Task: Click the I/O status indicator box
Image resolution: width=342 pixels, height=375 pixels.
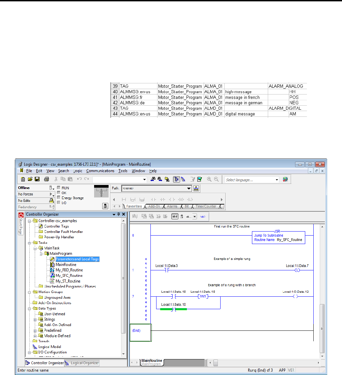Action: pyautogui.click(x=59, y=203)
